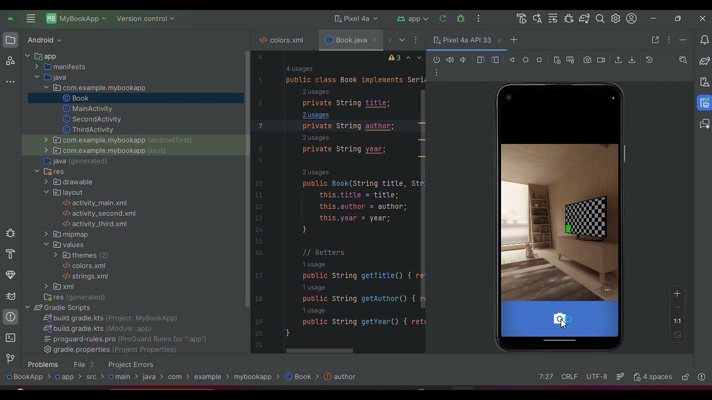The width and height of the screenshot is (712, 400).
Task: Open the Pixel 4a device selector
Action: click(x=356, y=18)
